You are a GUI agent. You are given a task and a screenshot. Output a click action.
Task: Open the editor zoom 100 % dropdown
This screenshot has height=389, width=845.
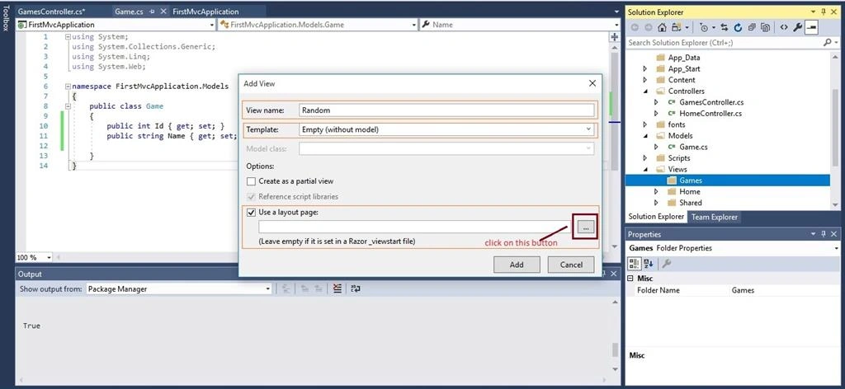click(x=49, y=258)
